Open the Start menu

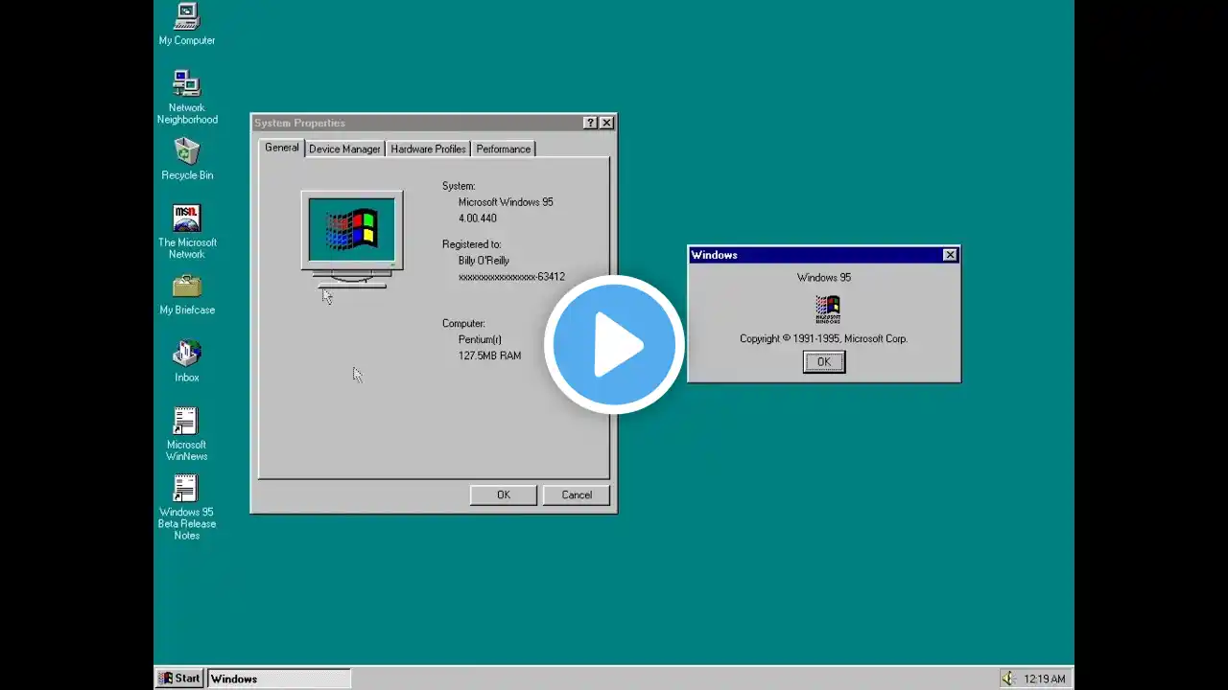click(x=179, y=678)
